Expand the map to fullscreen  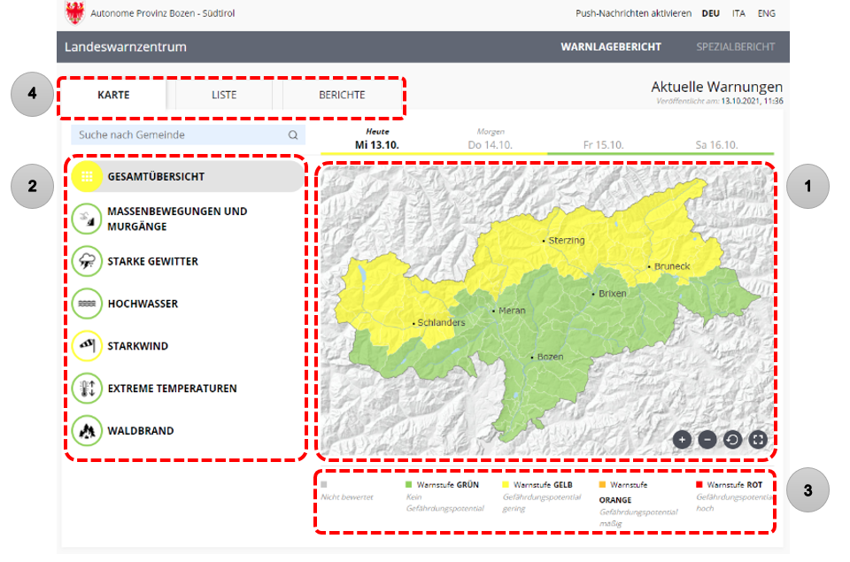tap(758, 439)
